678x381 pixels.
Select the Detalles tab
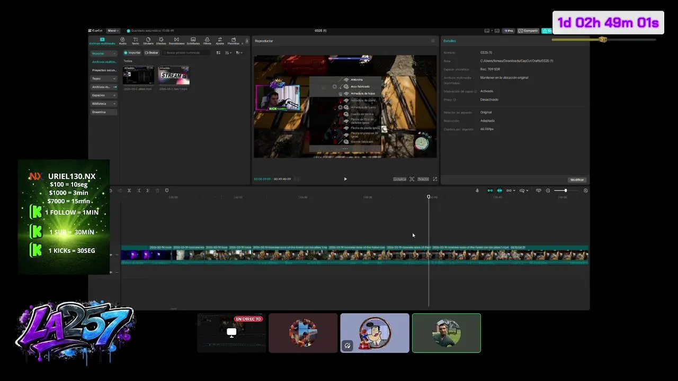click(x=450, y=41)
